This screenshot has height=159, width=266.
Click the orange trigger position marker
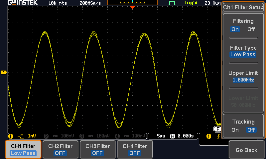click(132, 7)
